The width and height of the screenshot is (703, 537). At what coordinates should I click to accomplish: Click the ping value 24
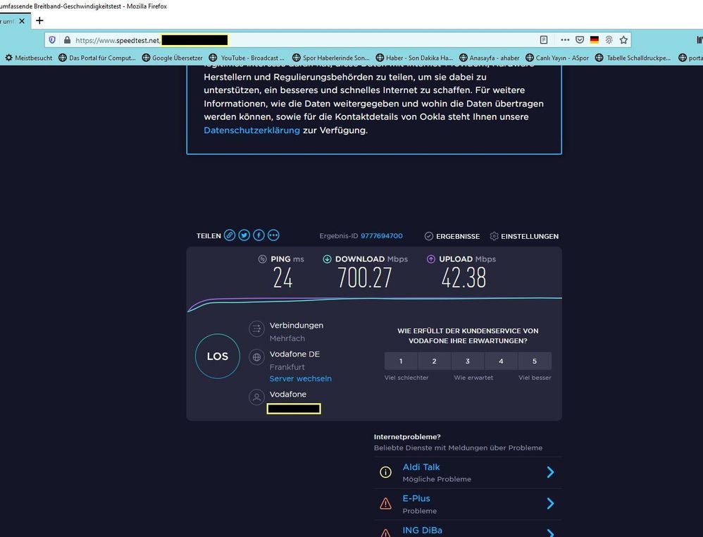click(283, 278)
